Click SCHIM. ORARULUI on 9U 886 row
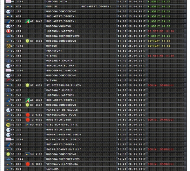 (x=161, y=164)
